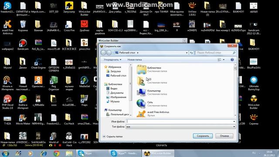This screenshot has width=279, height=157.
Task: Open the file explorer taskbar icon
Action: click(x=69, y=153)
